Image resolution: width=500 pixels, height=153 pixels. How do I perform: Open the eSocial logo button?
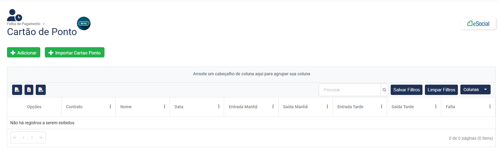click(478, 24)
